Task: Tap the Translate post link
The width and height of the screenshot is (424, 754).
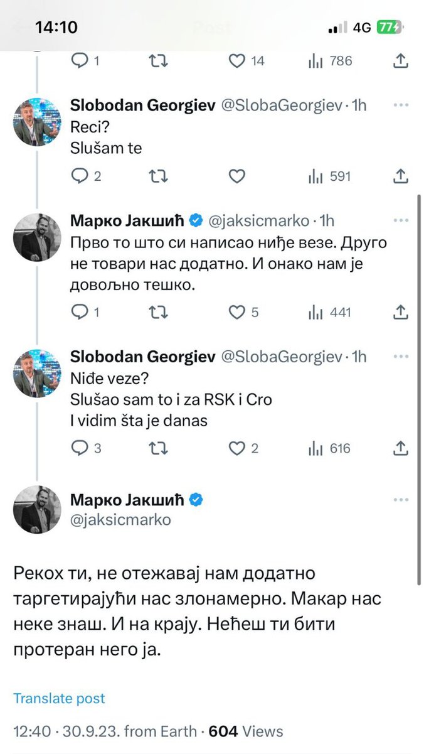Action: click(x=59, y=698)
